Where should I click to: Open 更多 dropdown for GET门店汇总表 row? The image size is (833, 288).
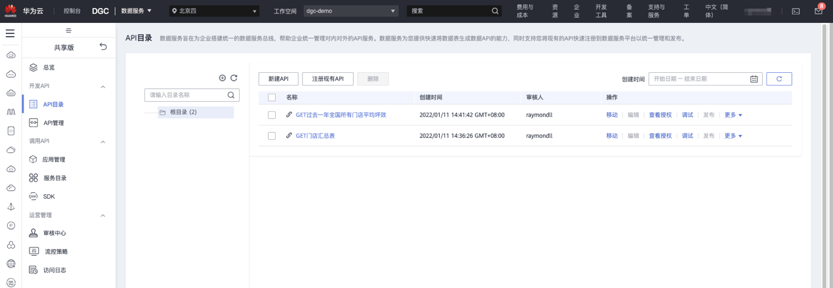tap(733, 136)
